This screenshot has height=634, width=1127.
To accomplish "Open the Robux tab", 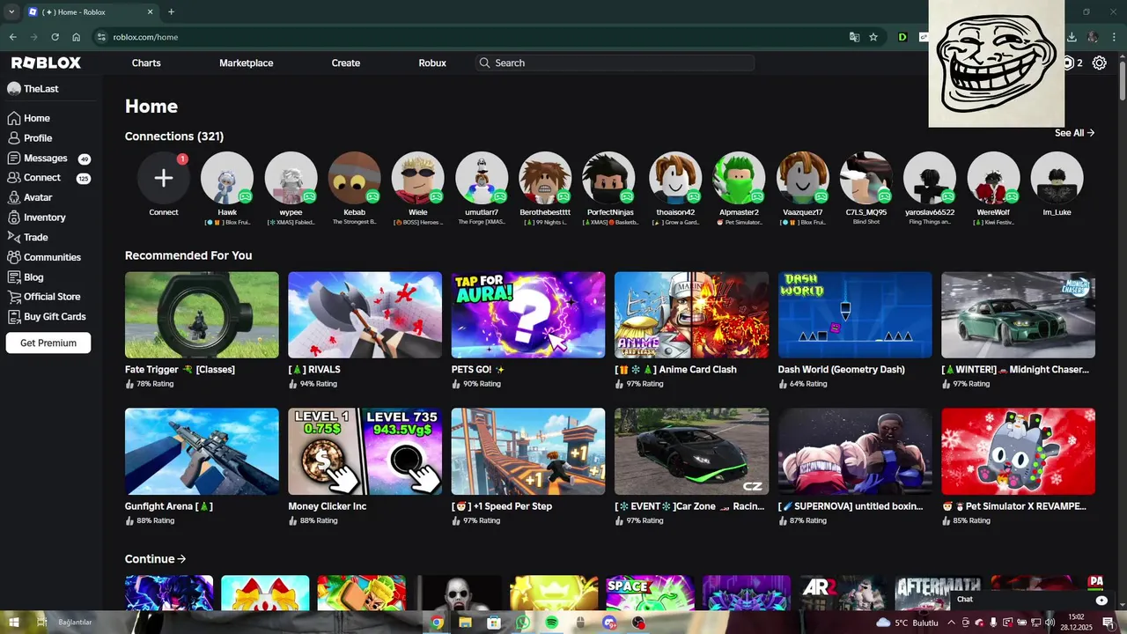I will 432,63.
